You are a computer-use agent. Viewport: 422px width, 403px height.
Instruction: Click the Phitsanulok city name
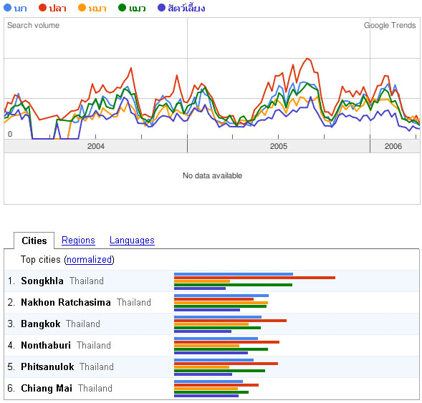tap(47, 366)
